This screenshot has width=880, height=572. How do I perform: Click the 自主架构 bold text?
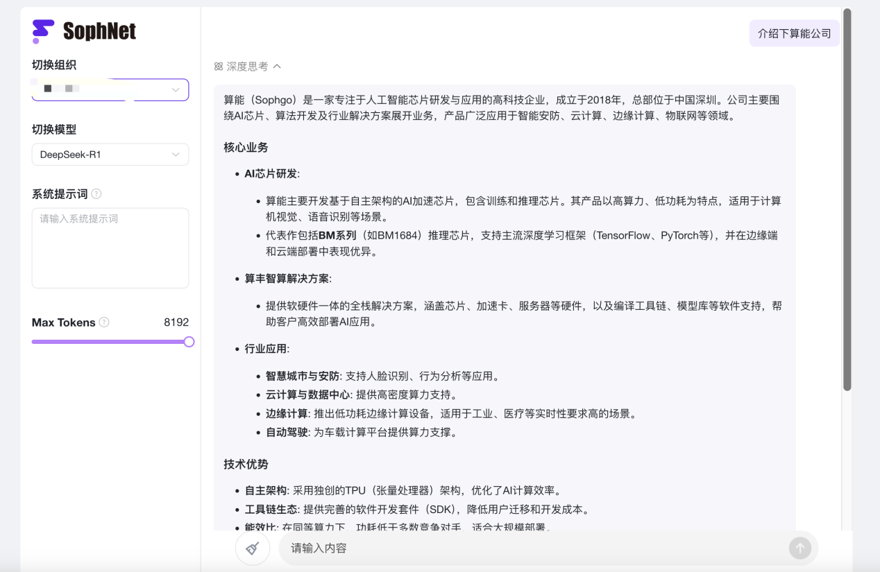(x=266, y=491)
